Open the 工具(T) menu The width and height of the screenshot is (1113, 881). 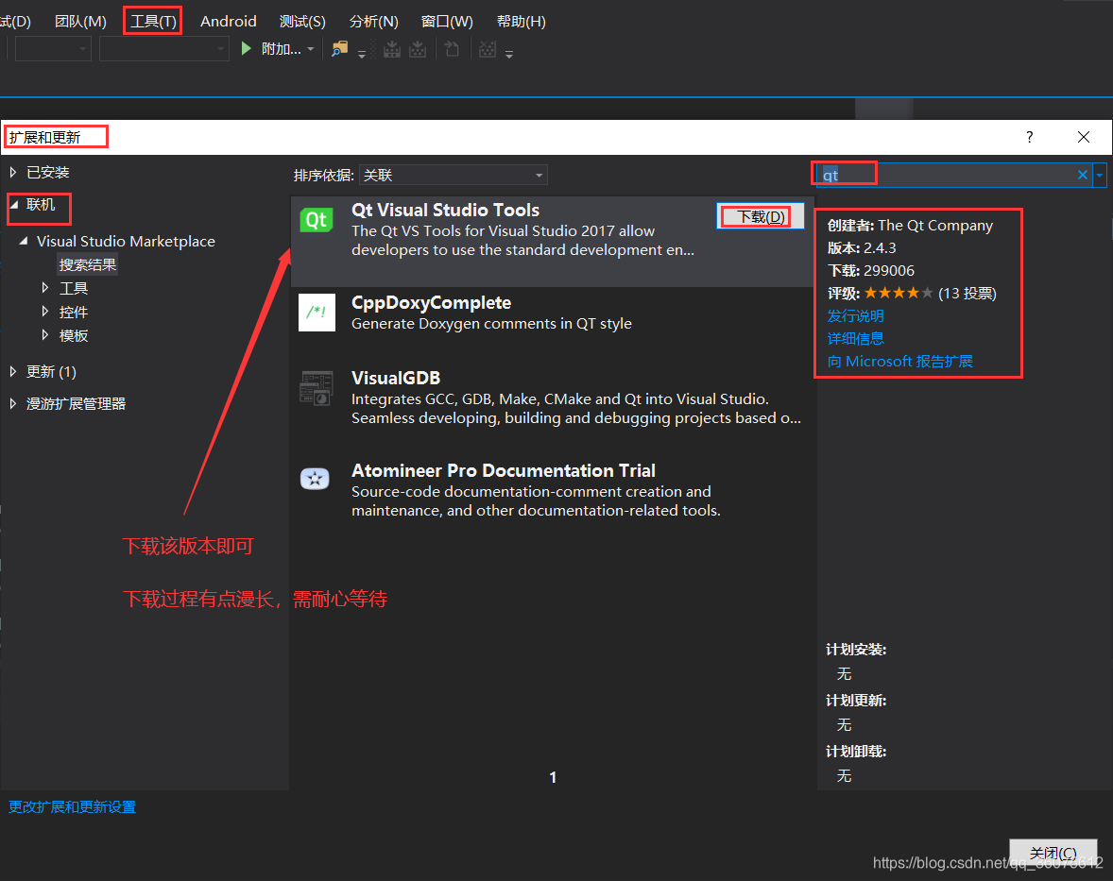point(153,22)
